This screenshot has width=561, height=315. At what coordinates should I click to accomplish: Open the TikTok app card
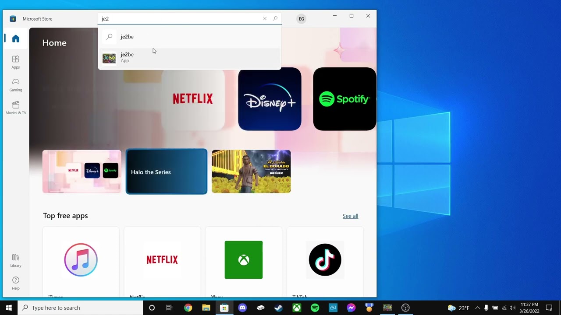[325, 262]
